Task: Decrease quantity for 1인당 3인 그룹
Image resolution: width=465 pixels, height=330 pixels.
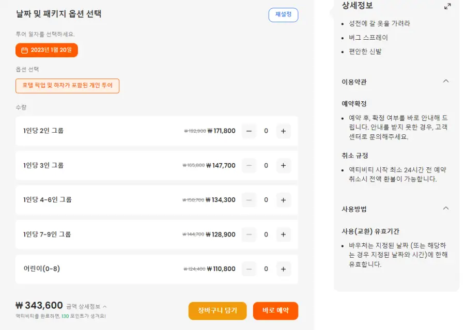Action: [x=249, y=165]
